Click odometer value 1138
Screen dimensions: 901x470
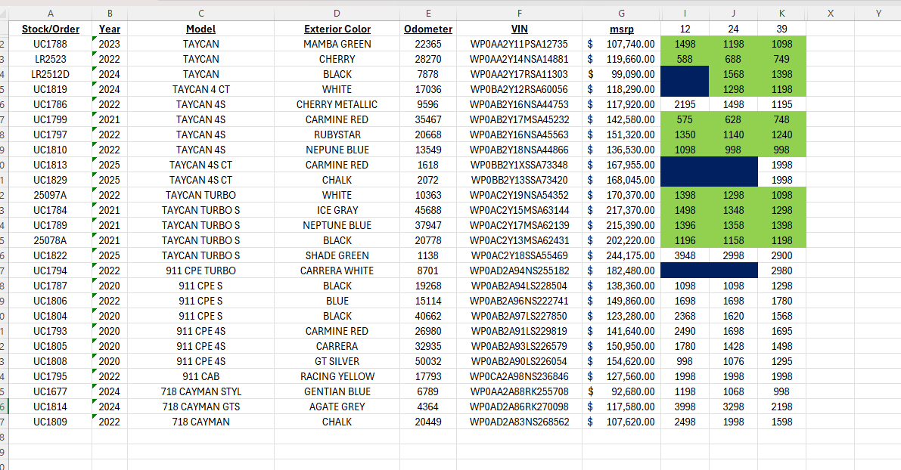[428, 255]
